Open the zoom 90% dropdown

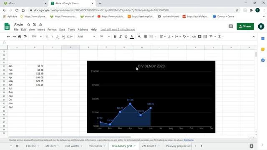[37, 37]
